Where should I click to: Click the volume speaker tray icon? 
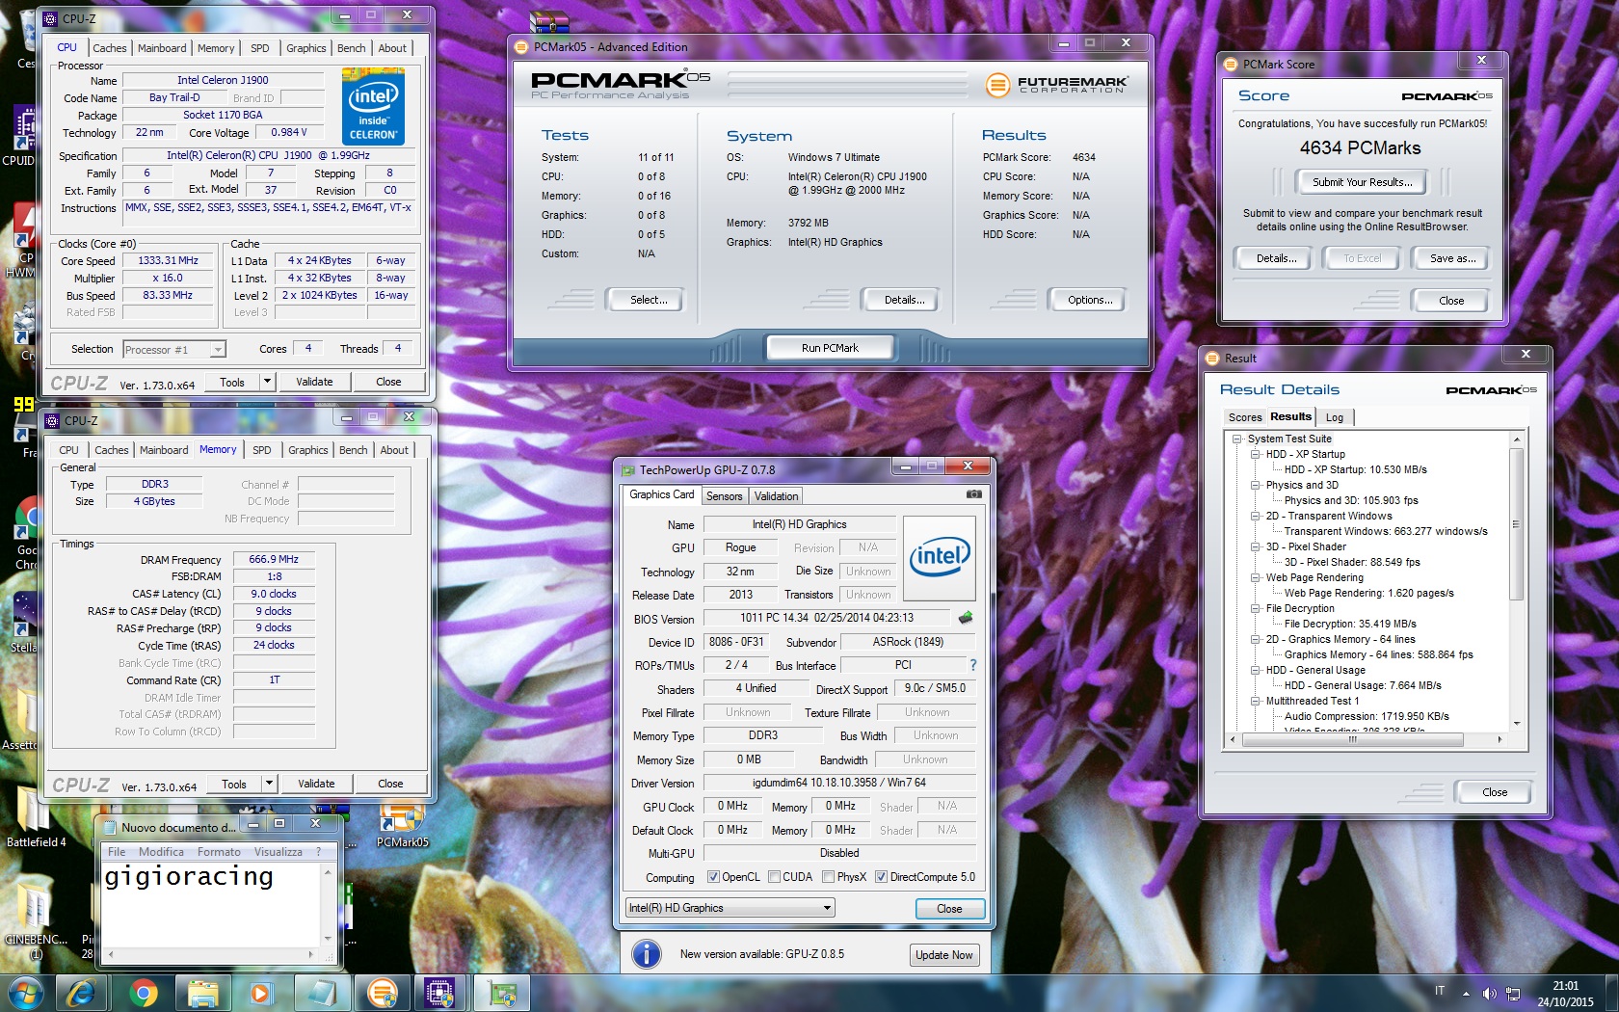click(1489, 994)
